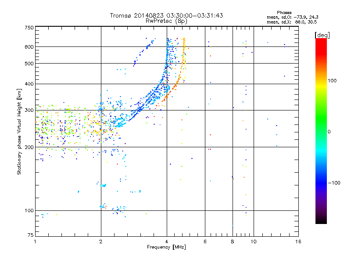
Task: Click the x-axis tick label '6'
Action: 205,242
